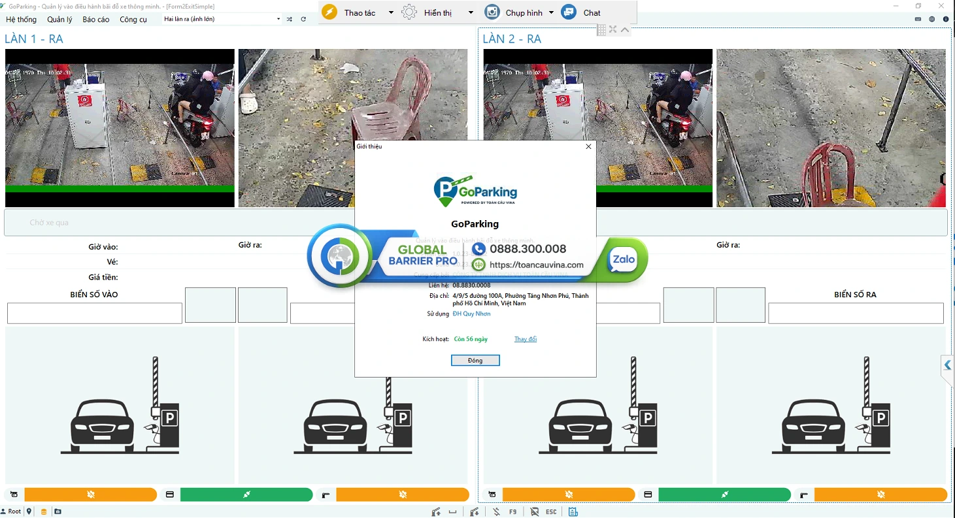Click Làn 1 orange camera status bar
Screen dimensions: 955x518
point(91,494)
